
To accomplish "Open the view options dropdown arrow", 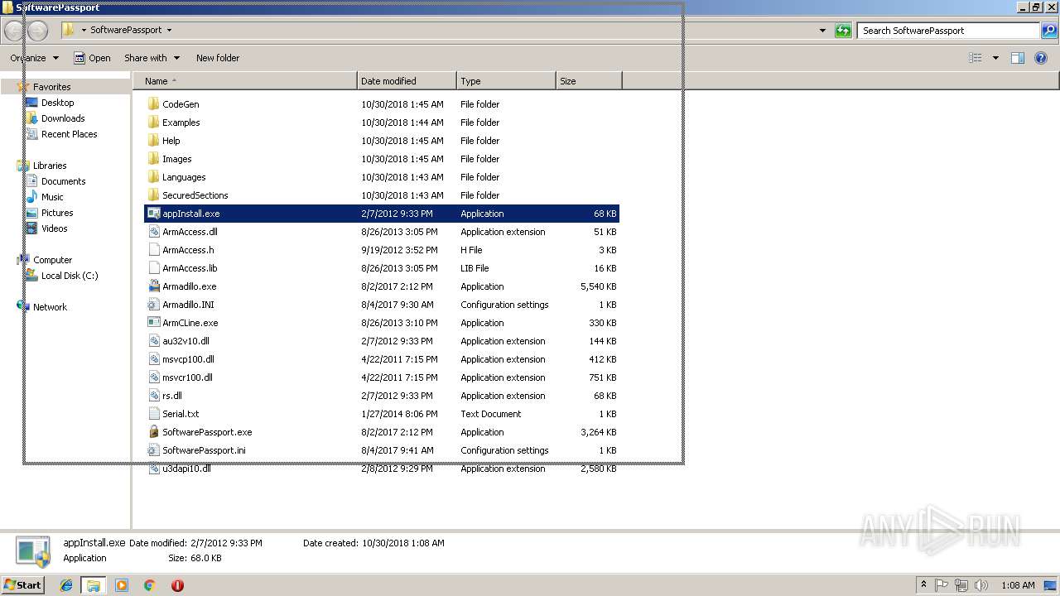I will click(995, 58).
